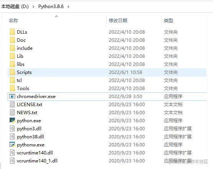The height and width of the screenshot is (169, 213).
Task: Click the python38.dll file icon
Action: click(x=12, y=136)
